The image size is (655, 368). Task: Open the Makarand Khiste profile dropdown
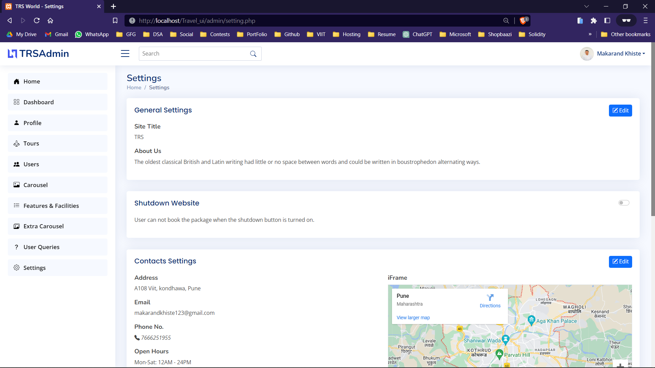pos(621,53)
